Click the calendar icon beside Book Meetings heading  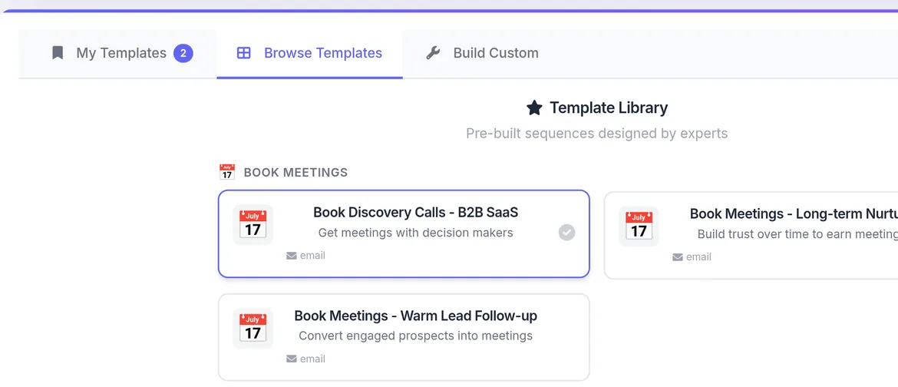(226, 172)
